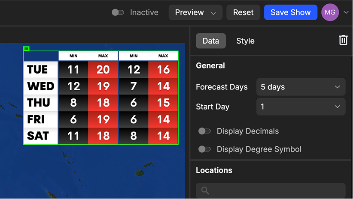Expand the account menu chevron
The image size is (353, 199).
(x=346, y=12)
